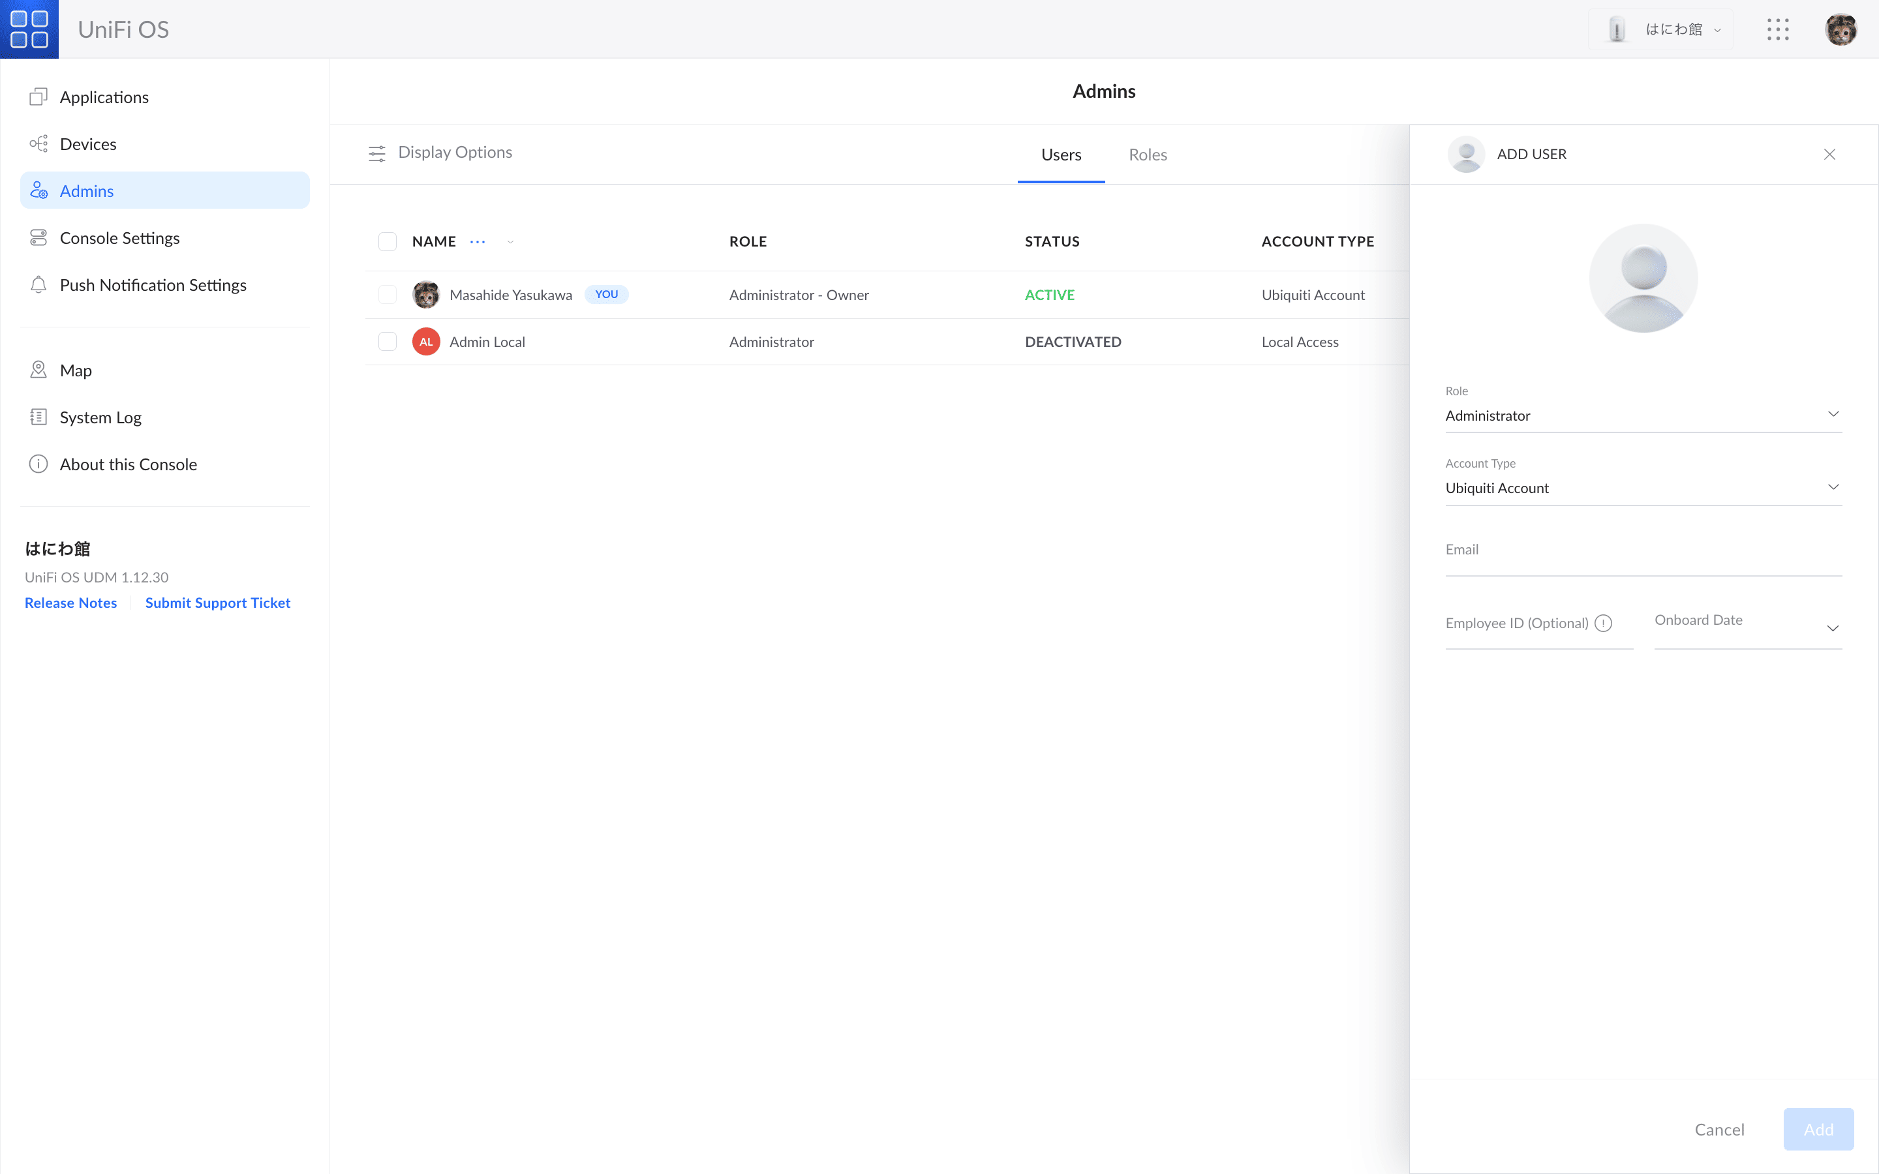Click the Display Options sliders icon
Viewport: 1879px width, 1174px height.
pyautogui.click(x=376, y=153)
